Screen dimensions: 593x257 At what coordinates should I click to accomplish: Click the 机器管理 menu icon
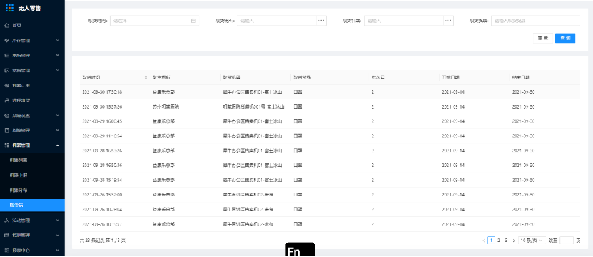(x=6, y=146)
